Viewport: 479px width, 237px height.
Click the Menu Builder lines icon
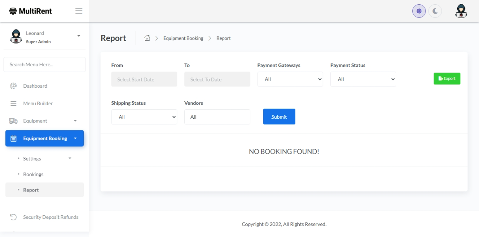tap(13, 104)
